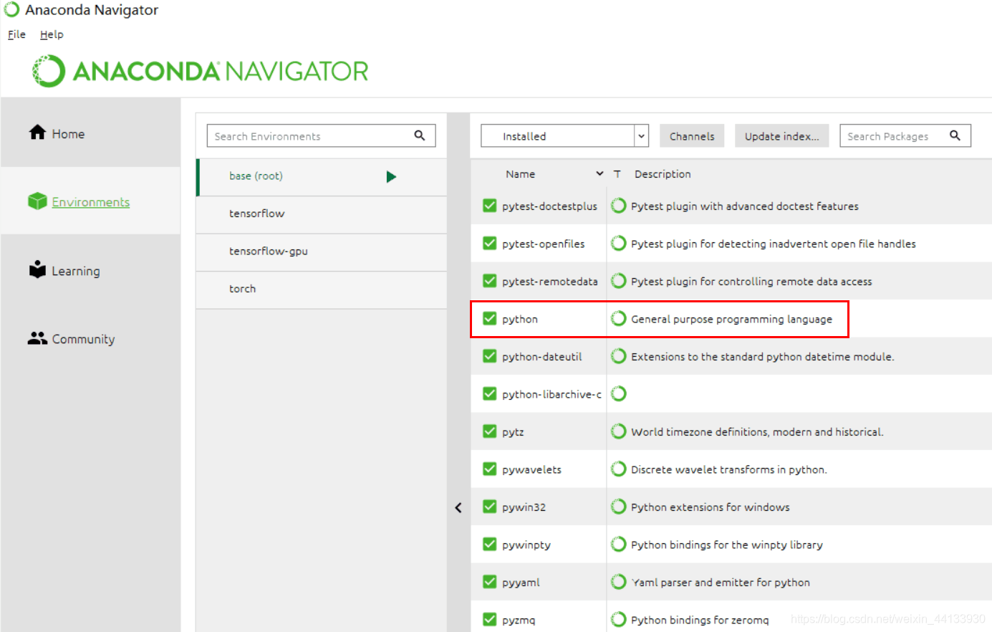992x632 pixels.
Task: Toggle the pytest-doctestplus checkbox
Action: (x=490, y=206)
